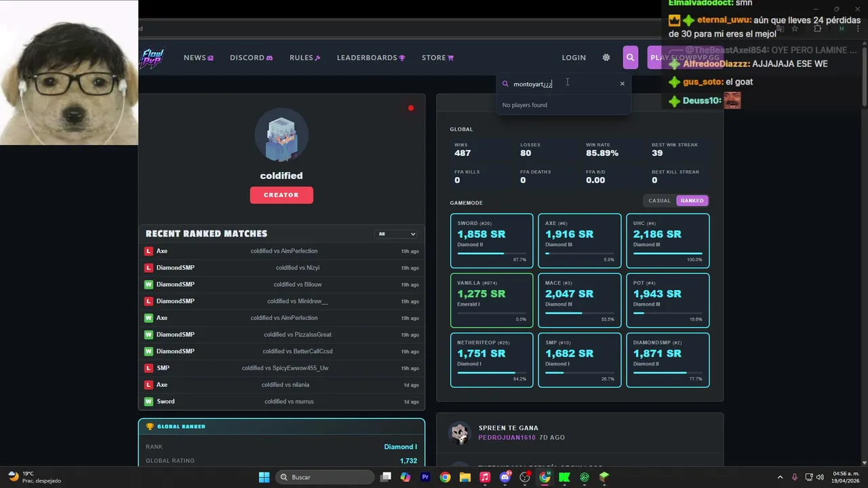Select the POT 1,943 SR card
The image size is (868, 488).
click(668, 300)
